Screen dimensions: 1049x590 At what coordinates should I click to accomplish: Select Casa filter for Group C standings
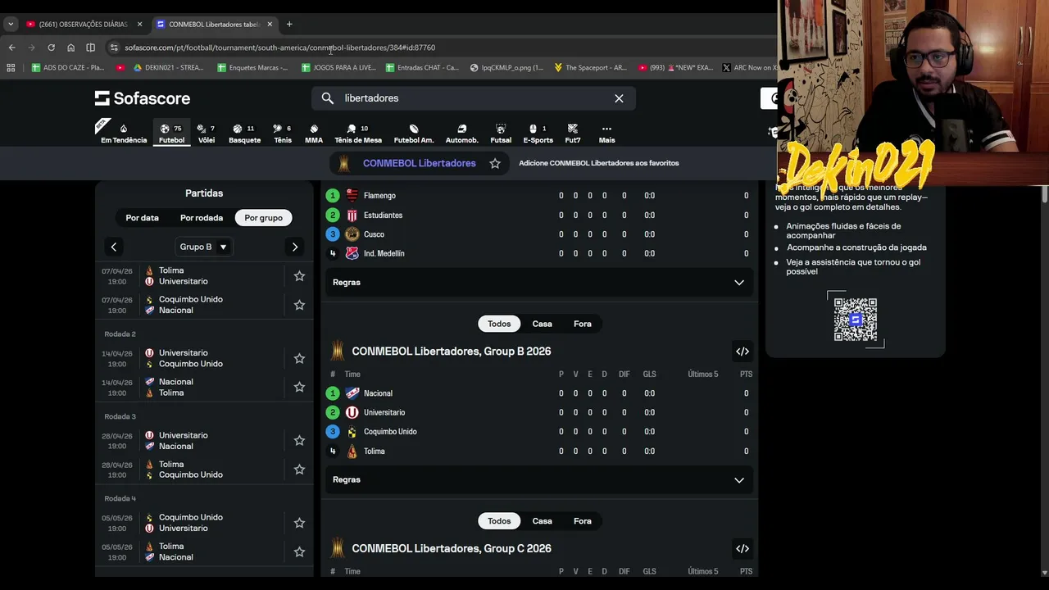point(542,521)
